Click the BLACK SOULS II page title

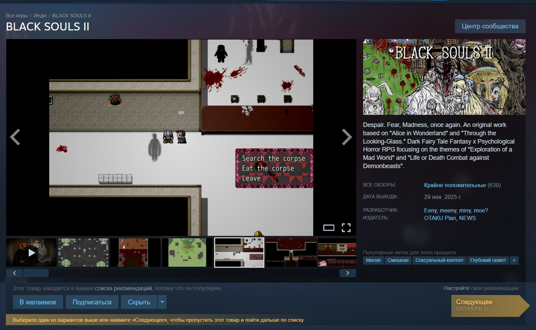point(47,27)
